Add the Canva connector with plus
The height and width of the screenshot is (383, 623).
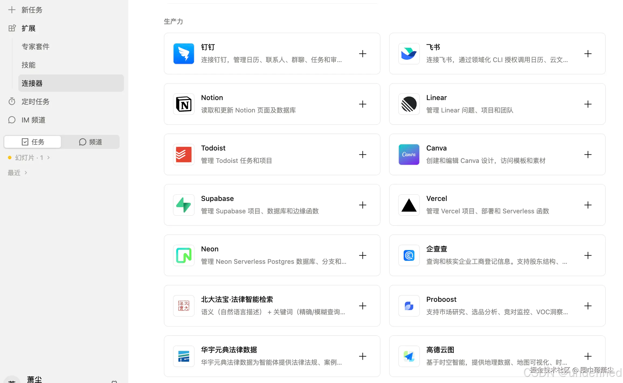[588, 155]
